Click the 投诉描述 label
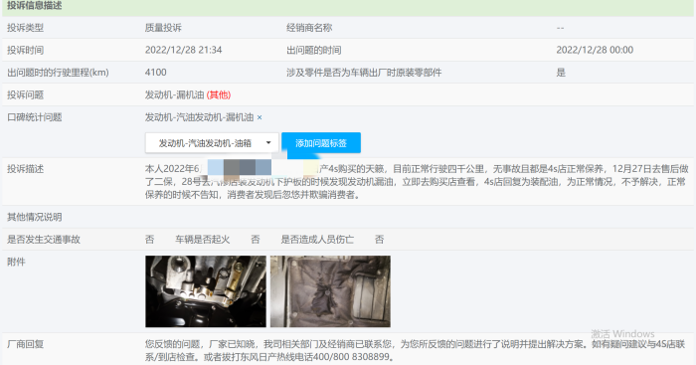Viewport: 696px width, 365px height. (25, 169)
